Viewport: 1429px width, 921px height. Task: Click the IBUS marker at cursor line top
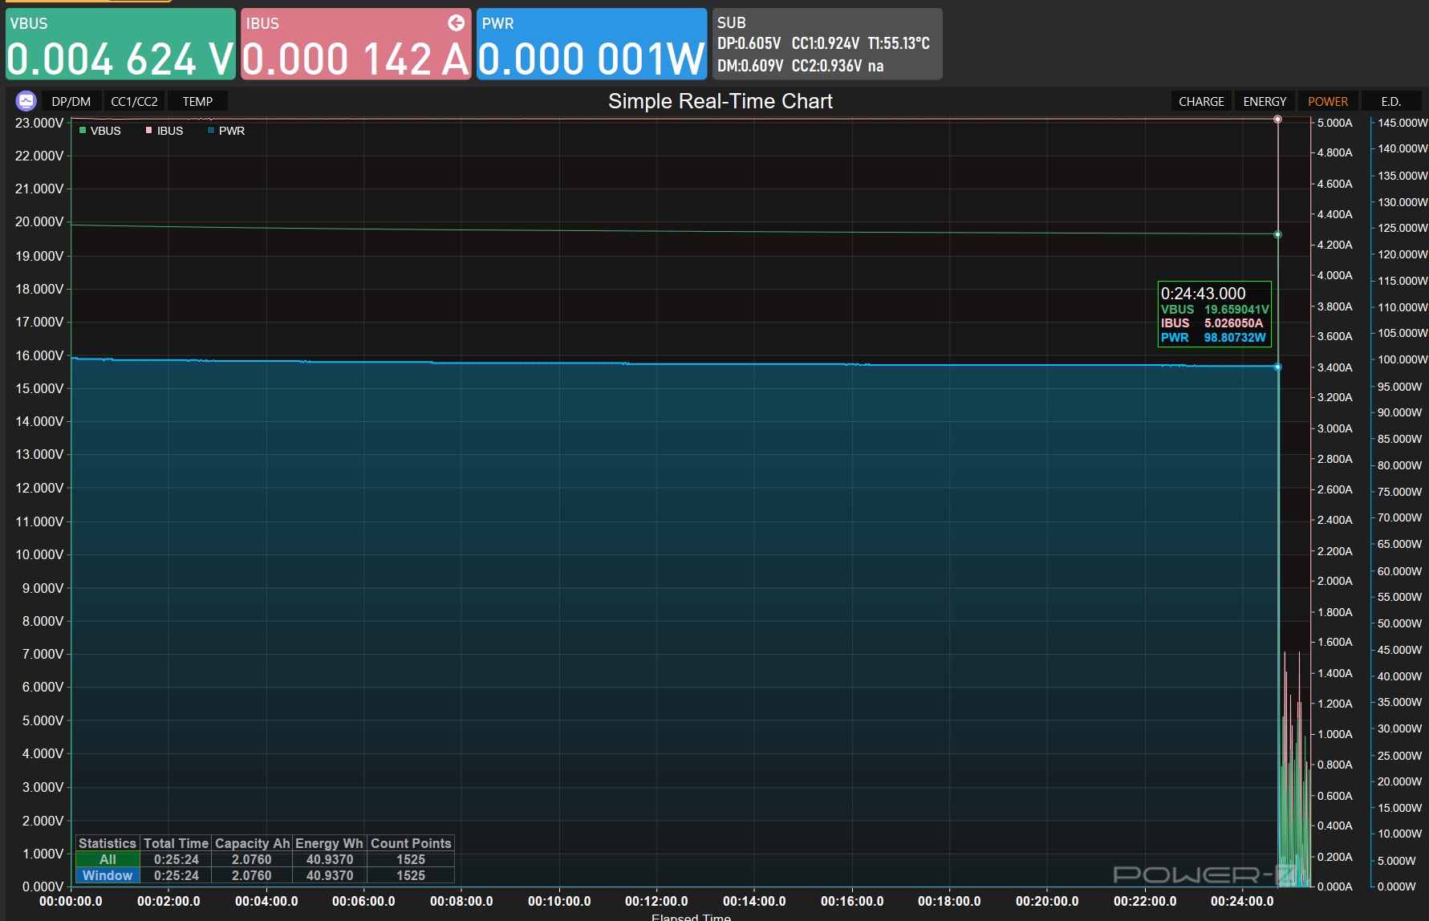point(1277,120)
